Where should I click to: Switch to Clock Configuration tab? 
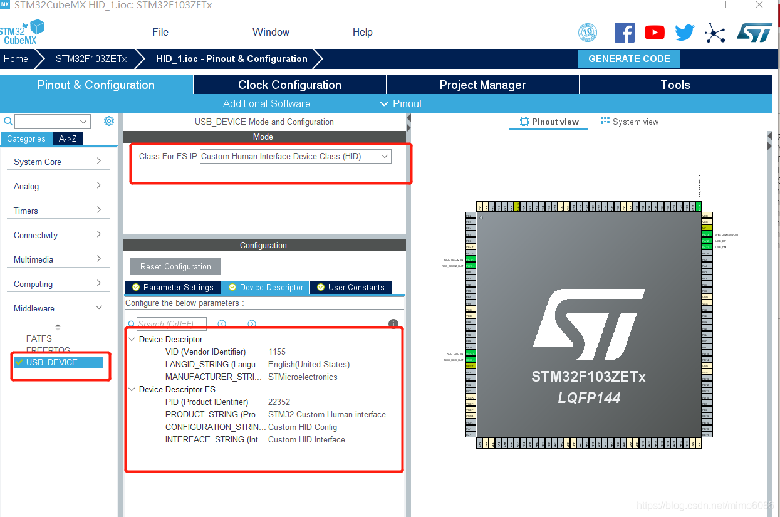point(289,85)
